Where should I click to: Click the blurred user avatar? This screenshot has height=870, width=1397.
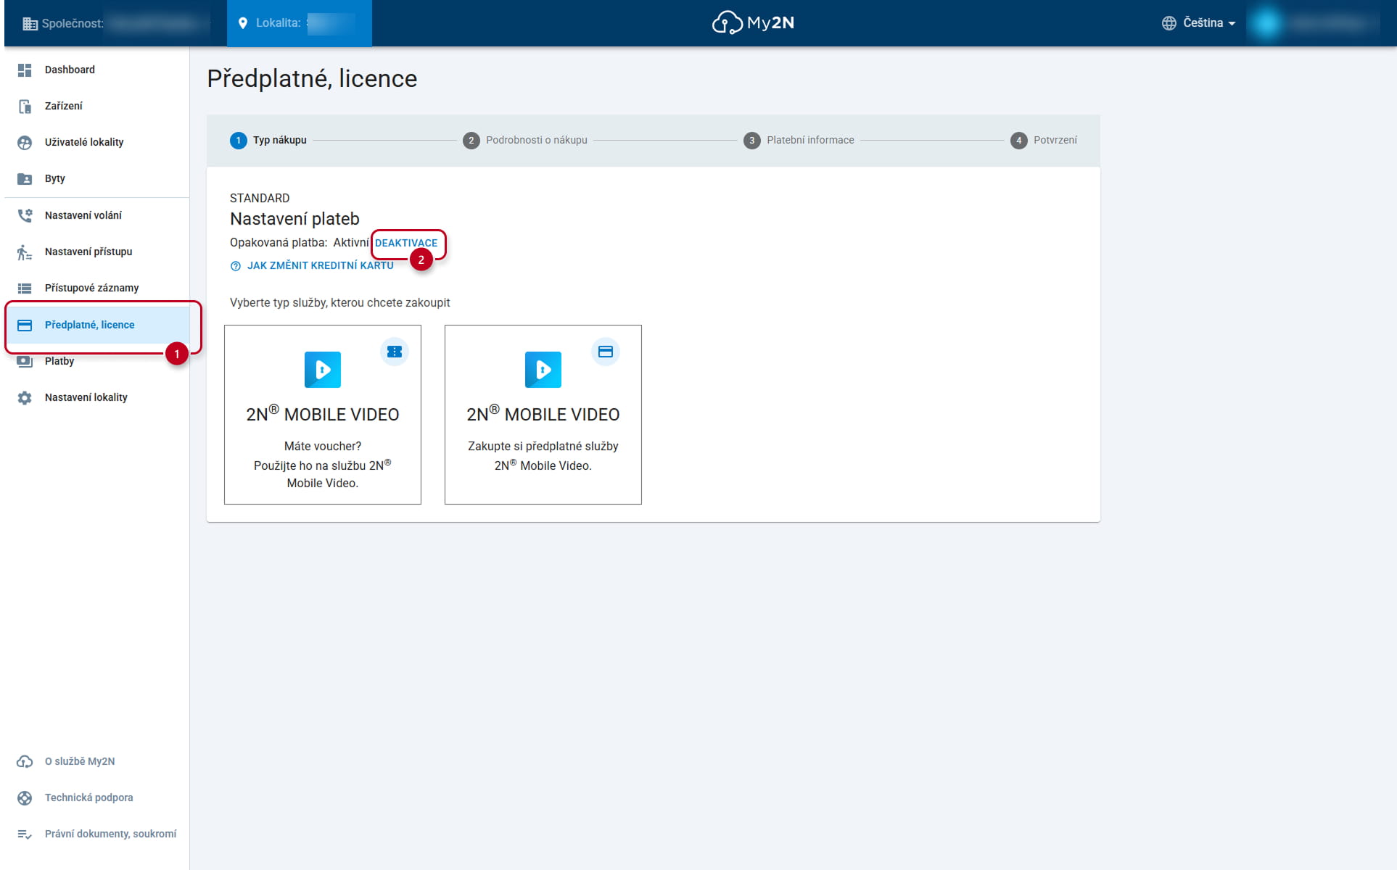[x=1266, y=23]
